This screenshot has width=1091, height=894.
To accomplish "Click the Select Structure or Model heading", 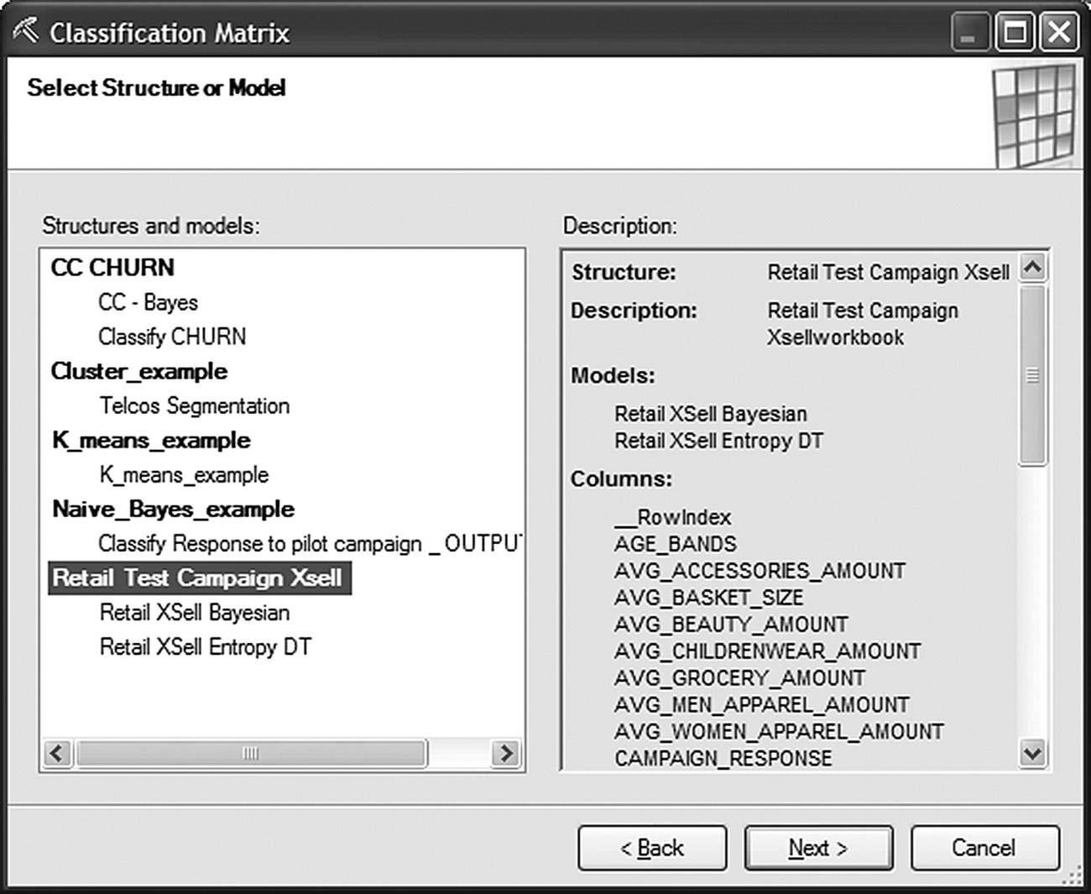I will coord(157,87).
